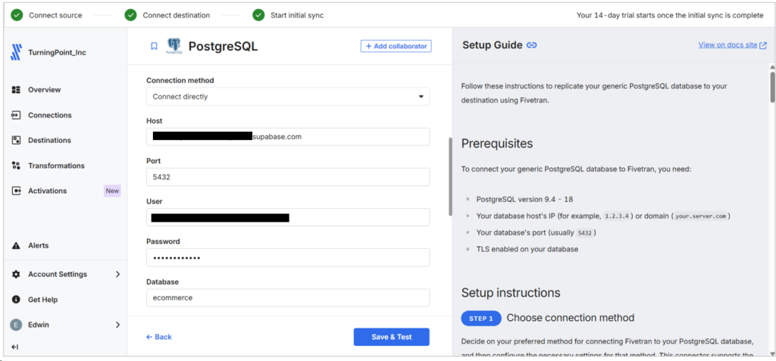
Task: Expand the Account Settings chevron
Action: [x=117, y=274]
